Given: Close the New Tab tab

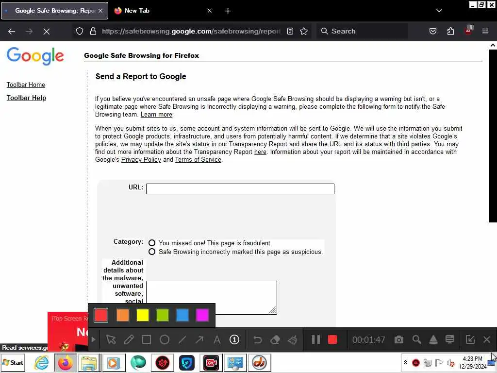Looking at the screenshot, I should tap(210, 11).
